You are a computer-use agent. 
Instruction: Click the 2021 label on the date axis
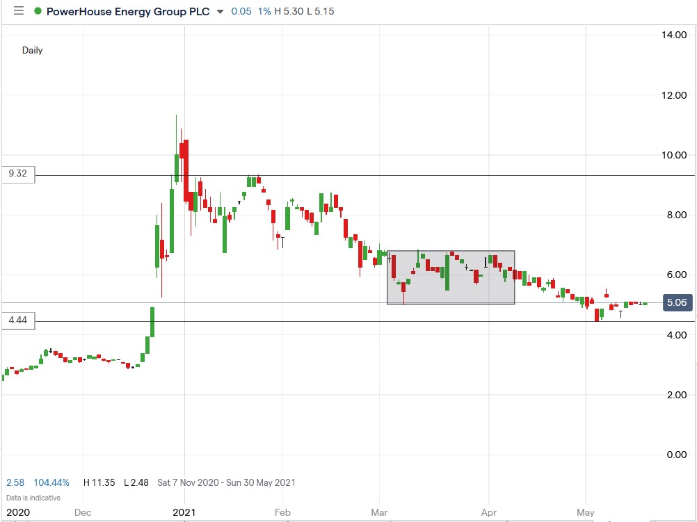(x=184, y=512)
